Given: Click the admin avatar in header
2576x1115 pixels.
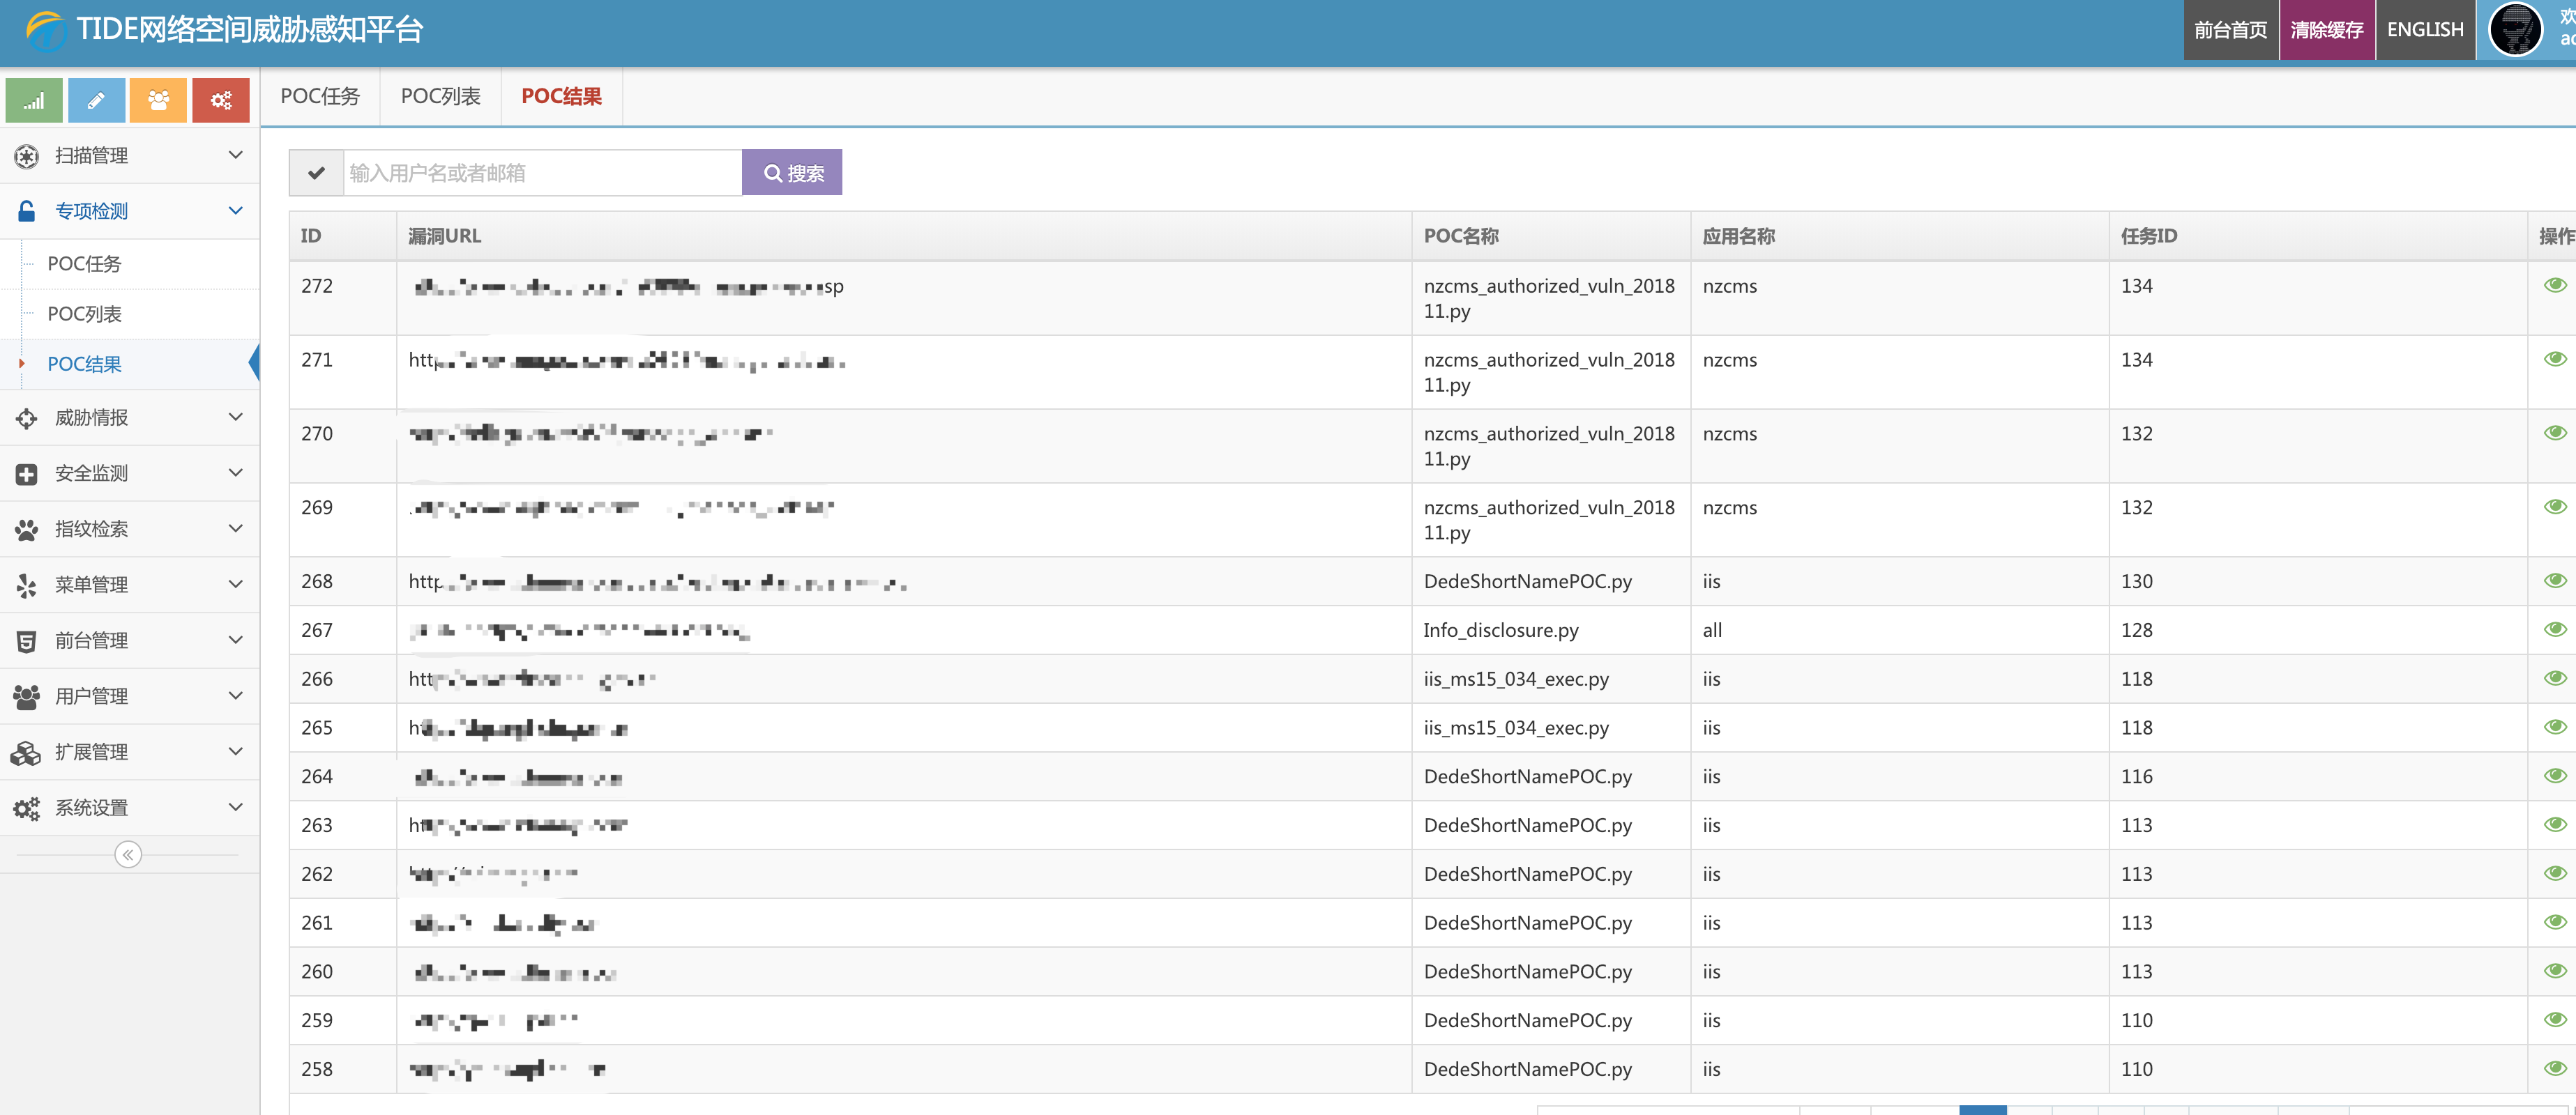Looking at the screenshot, I should click(2515, 30).
